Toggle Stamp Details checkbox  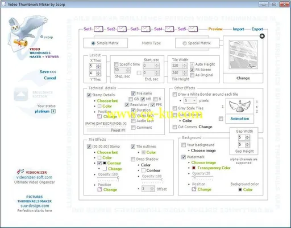89,95
